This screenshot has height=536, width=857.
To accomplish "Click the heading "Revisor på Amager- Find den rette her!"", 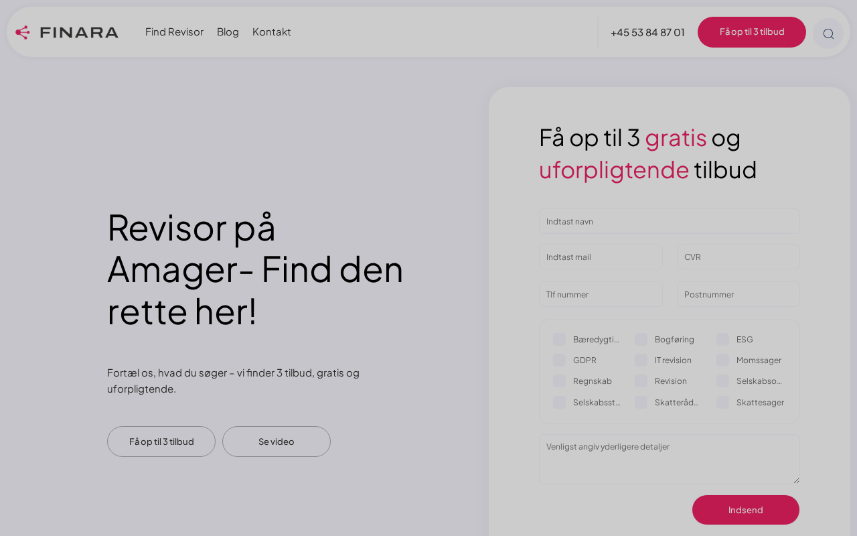I will (255, 269).
